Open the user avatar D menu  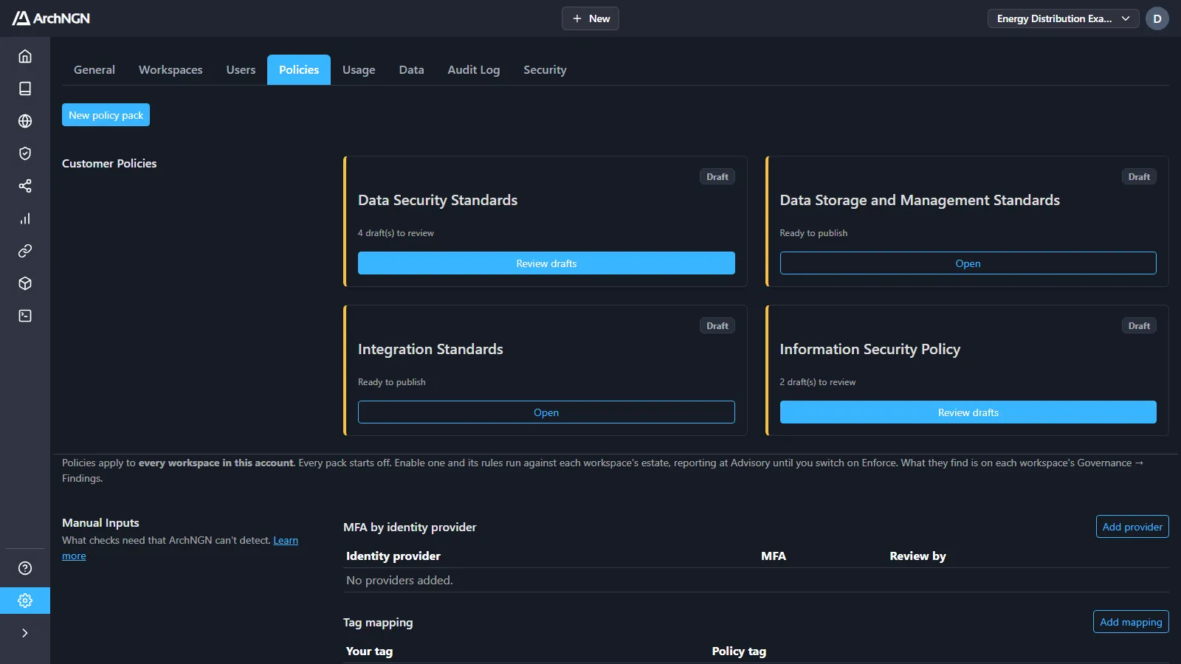click(x=1157, y=18)
